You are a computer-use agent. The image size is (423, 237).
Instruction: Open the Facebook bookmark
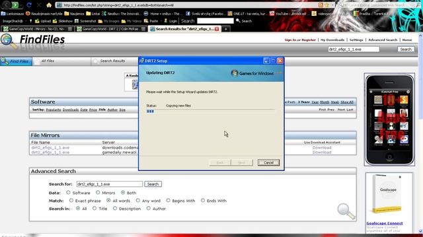coord(206,13)
